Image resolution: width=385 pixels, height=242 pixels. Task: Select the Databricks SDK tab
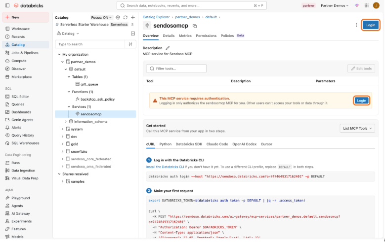tap(189, 144)
